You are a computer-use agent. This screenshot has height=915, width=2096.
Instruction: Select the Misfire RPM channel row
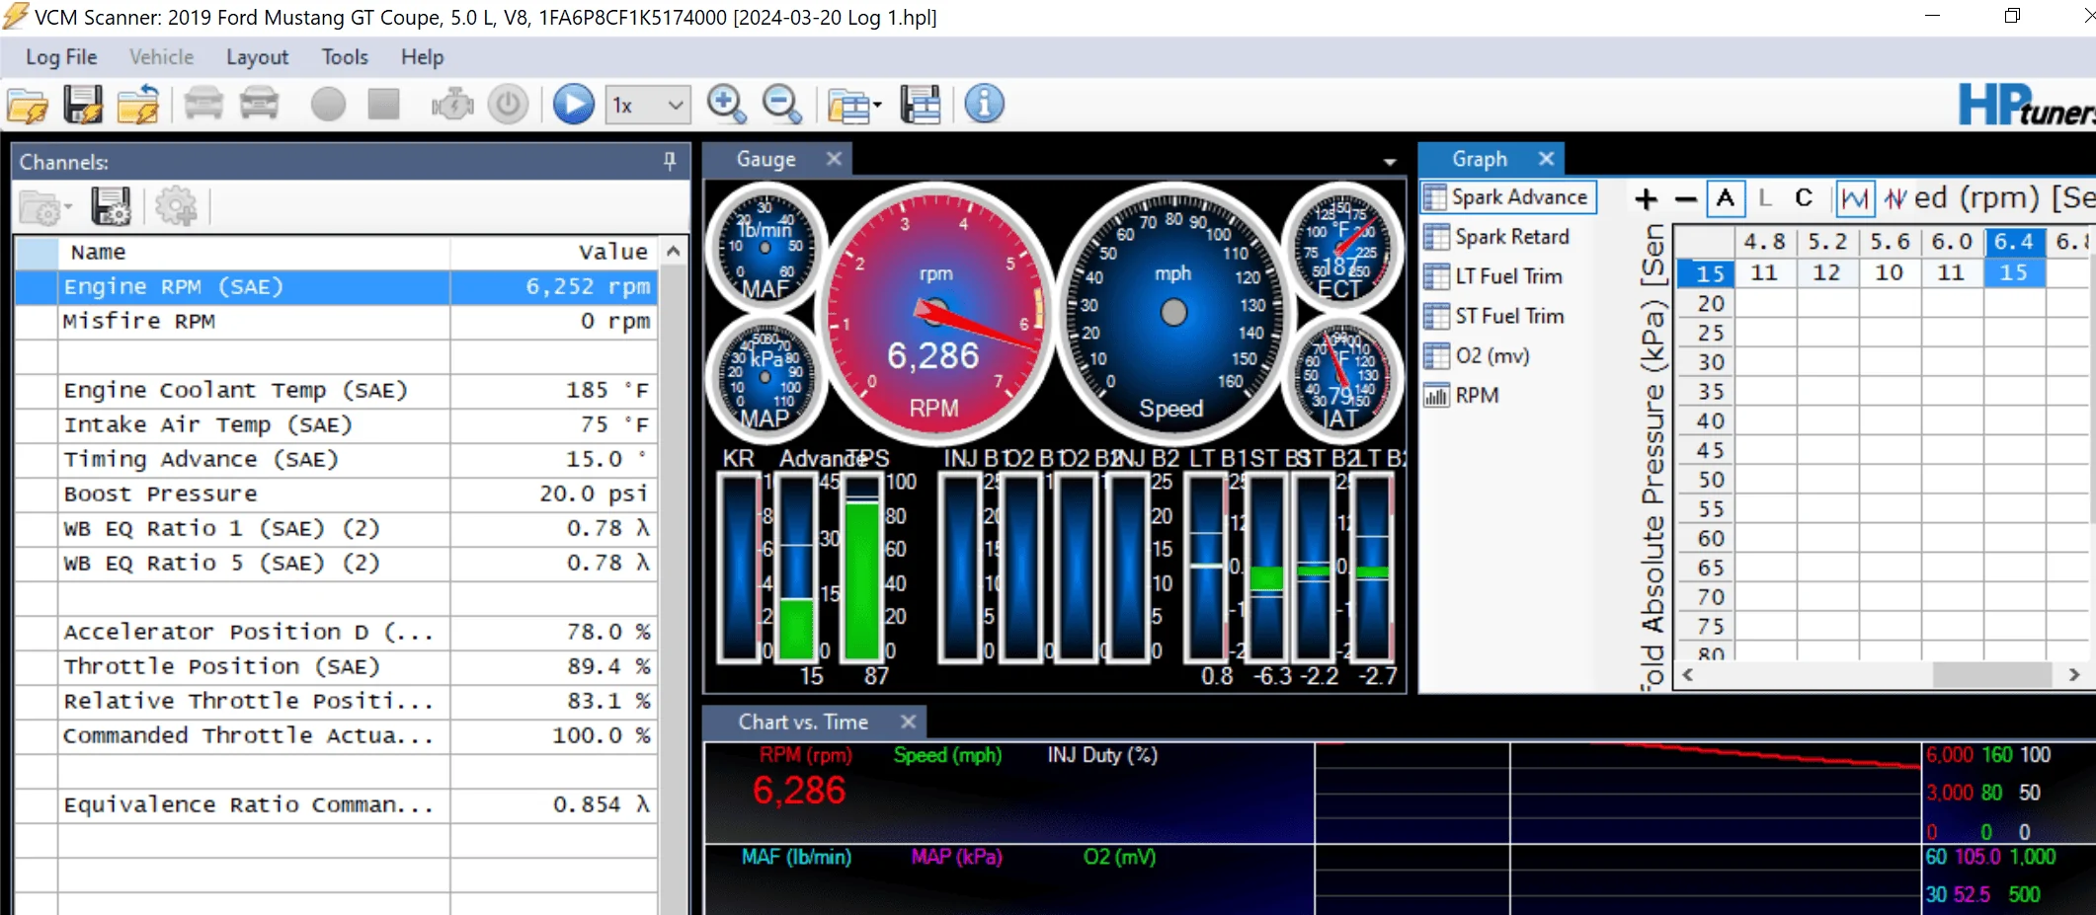click(336, 321)
